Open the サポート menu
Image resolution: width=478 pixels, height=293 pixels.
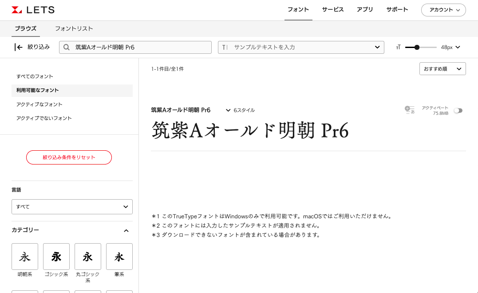(x=397, y=9)
